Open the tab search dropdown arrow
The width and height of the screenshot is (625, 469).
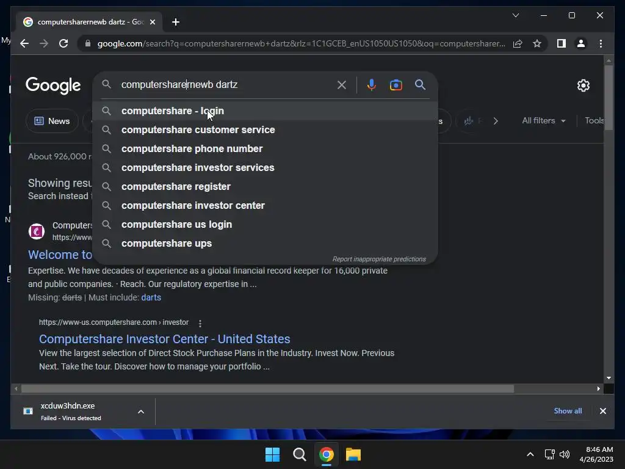[515, 15]
